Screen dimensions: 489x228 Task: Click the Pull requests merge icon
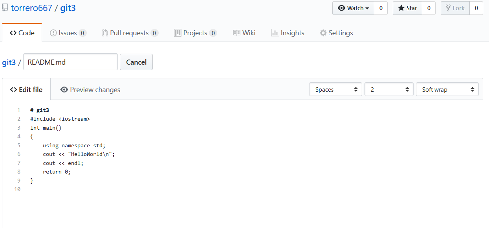104,33
